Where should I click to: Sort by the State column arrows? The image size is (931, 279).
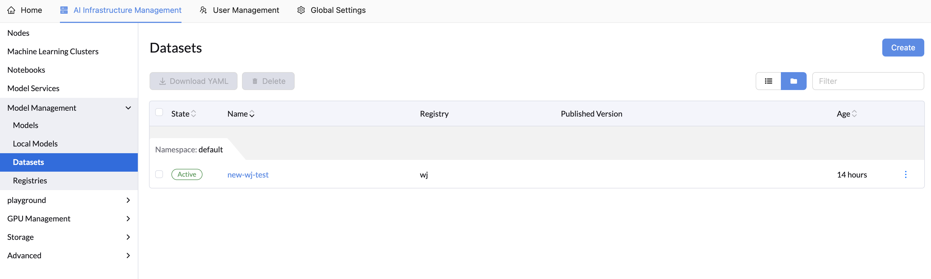click(193, 114)
